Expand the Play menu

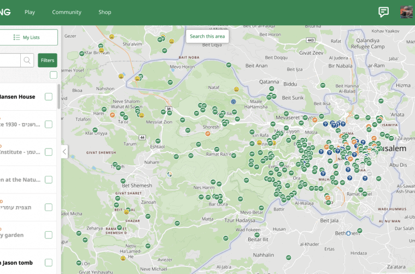(x=30, y=12)
